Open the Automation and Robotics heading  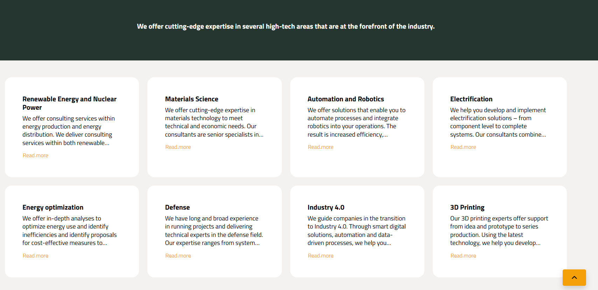[346, 99]
